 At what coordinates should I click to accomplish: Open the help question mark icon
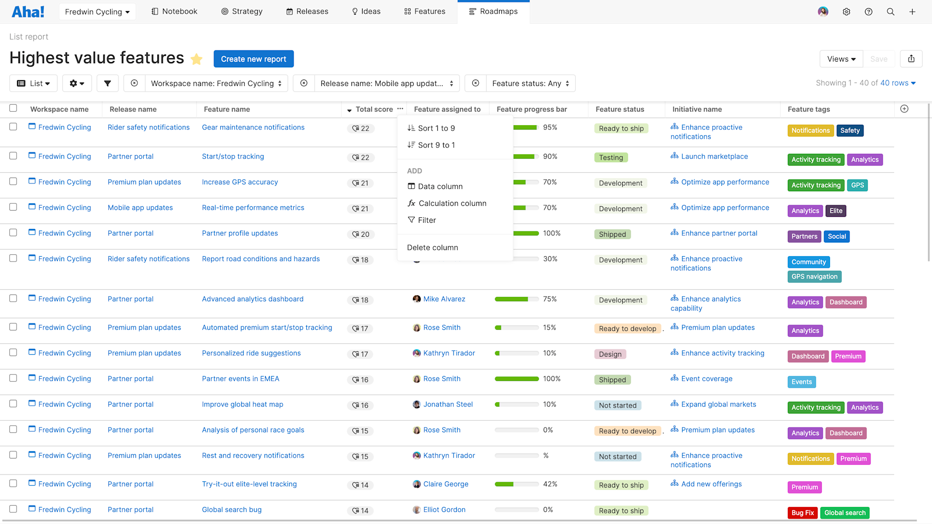click(868, 12)
